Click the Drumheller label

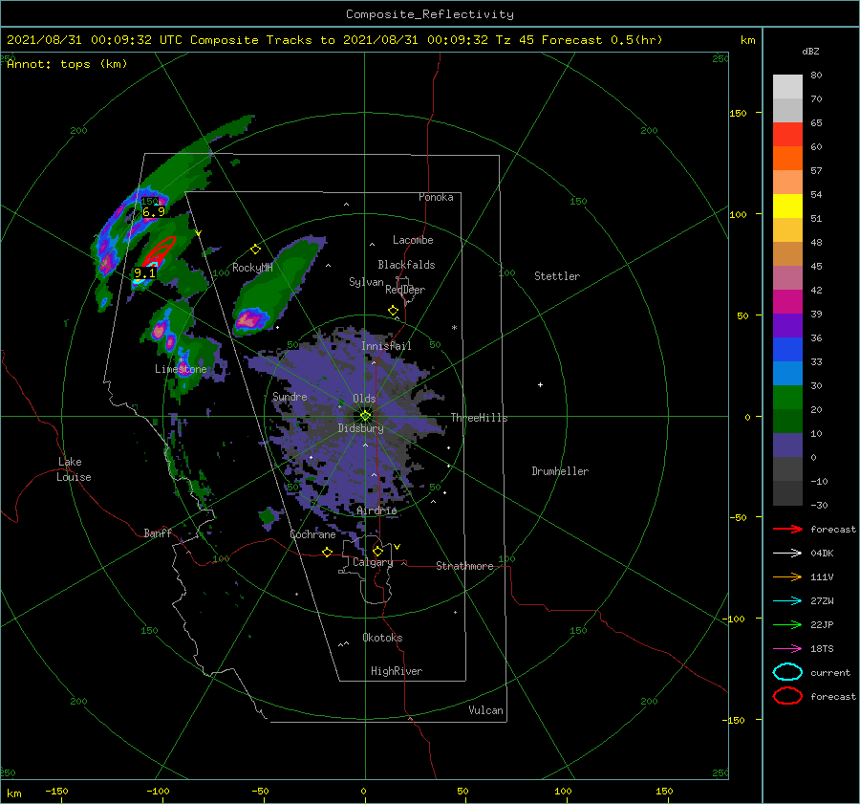click(x=560, y=471)
